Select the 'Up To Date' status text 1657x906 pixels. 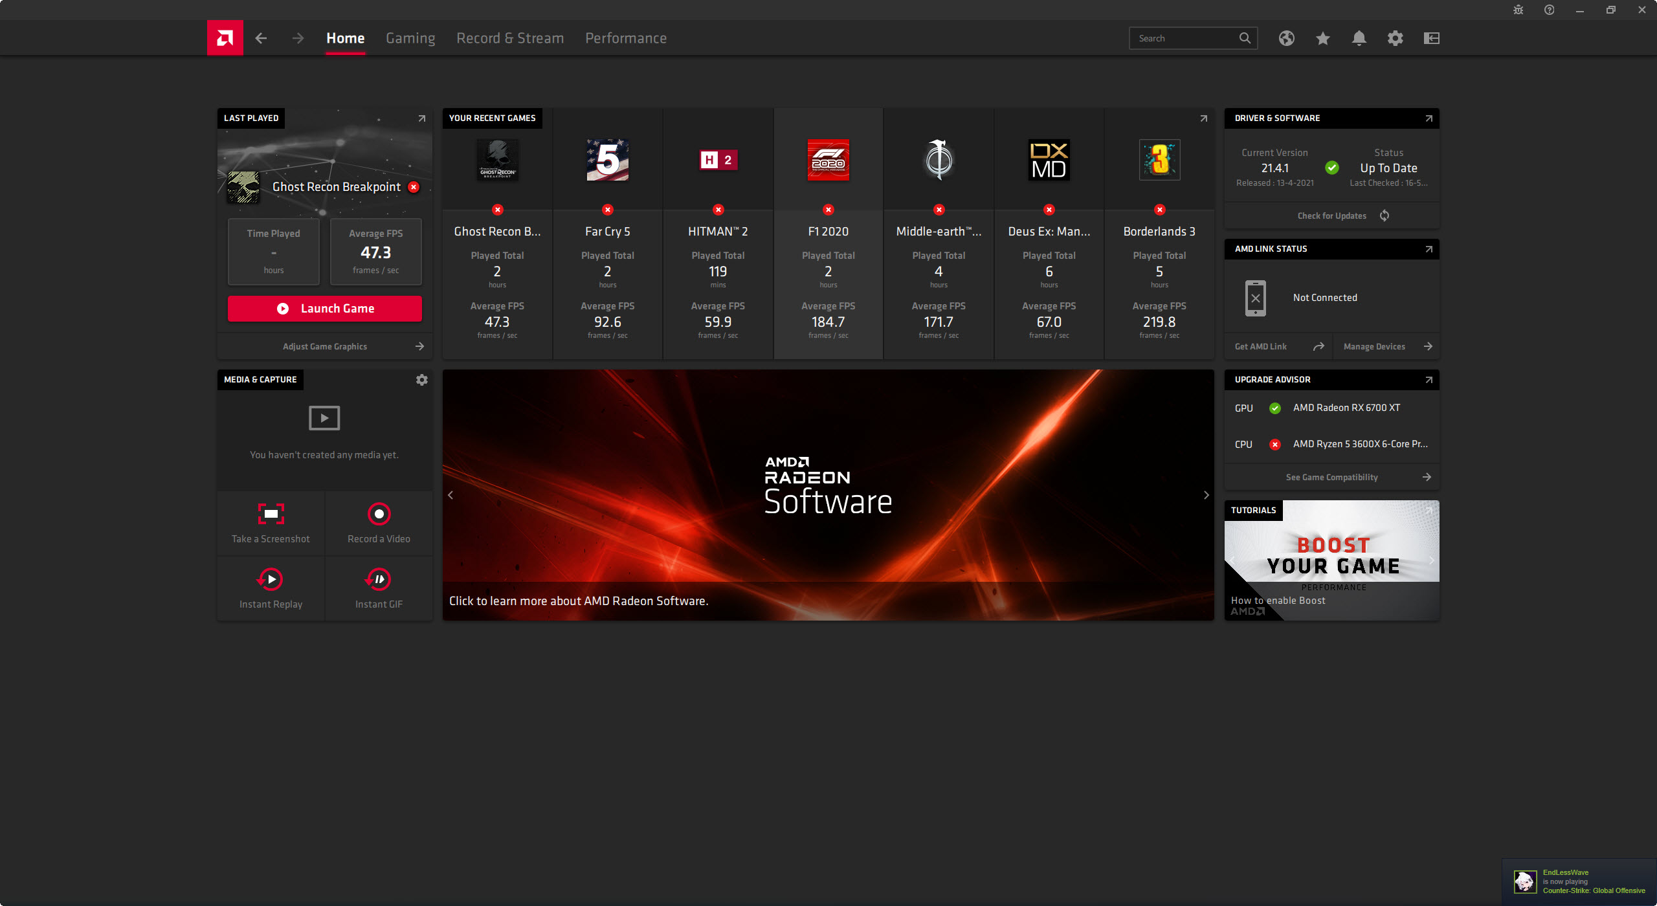[1389, 168]
